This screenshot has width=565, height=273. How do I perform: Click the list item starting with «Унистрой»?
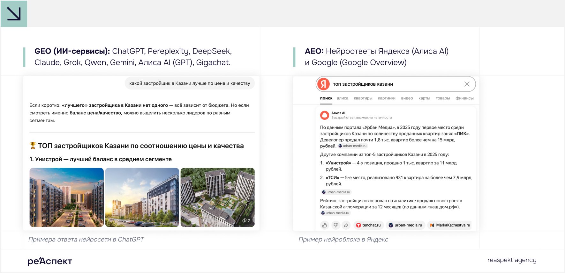pyautogui.click(x=391, y=166)
